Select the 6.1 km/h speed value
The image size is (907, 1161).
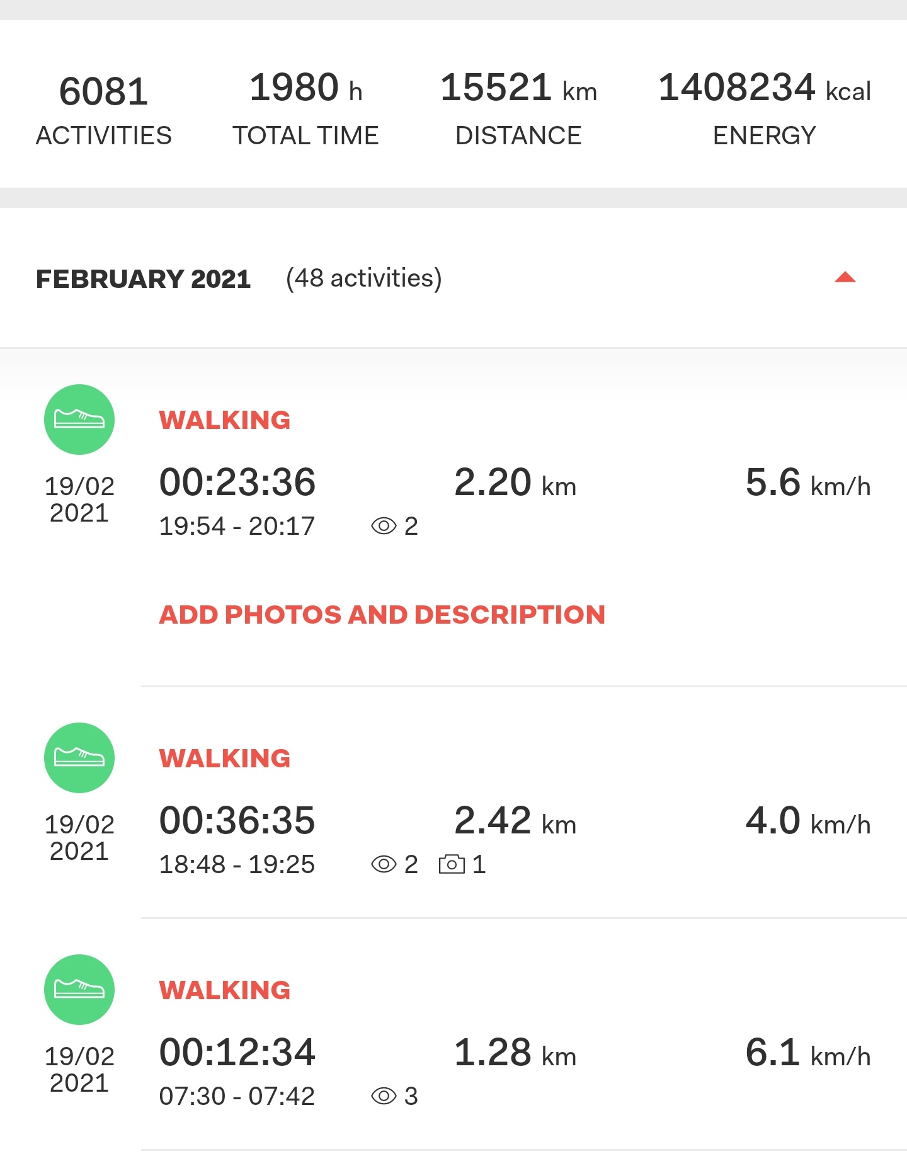tap(808, 1053)
